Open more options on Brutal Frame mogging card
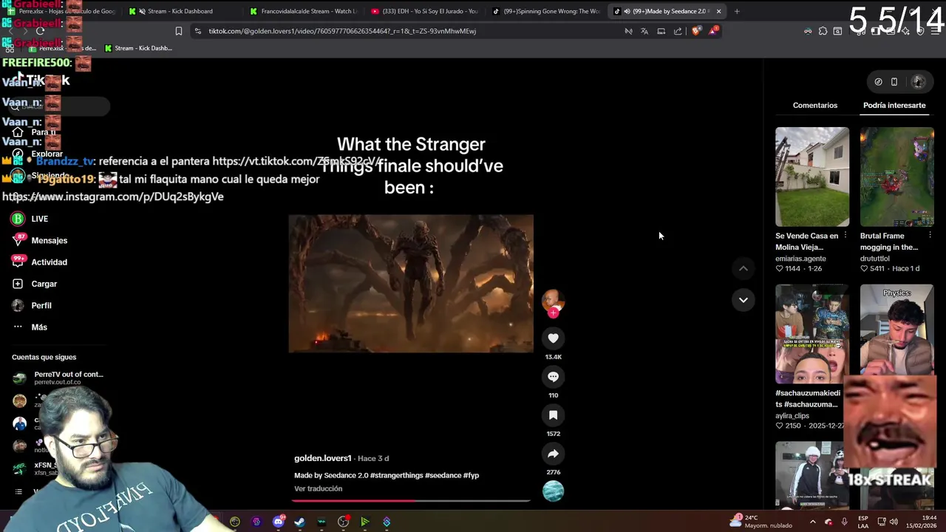 [930, 236]
